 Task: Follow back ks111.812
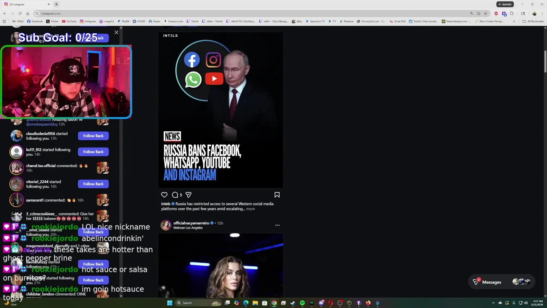pos(93,151)
